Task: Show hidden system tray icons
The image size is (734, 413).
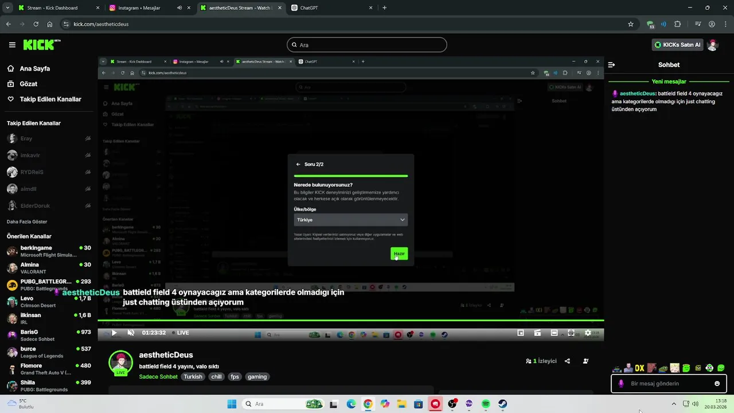Action: click(674, 404)
